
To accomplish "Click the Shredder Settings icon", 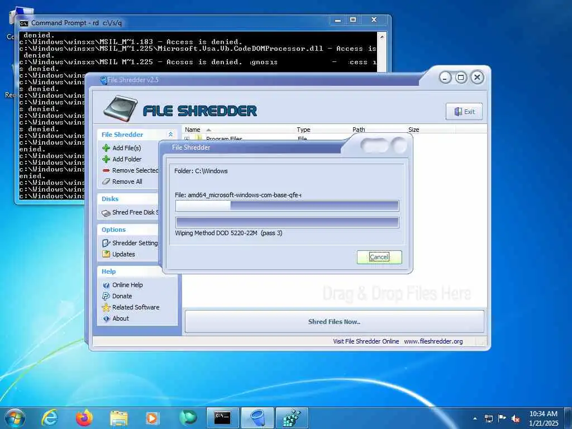I will pos(106,243).
